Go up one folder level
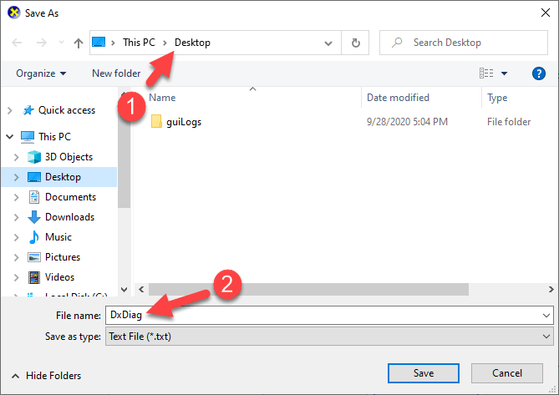Viewport: 559px width, 395px height. pyautogui.click(x=79, y=43)
